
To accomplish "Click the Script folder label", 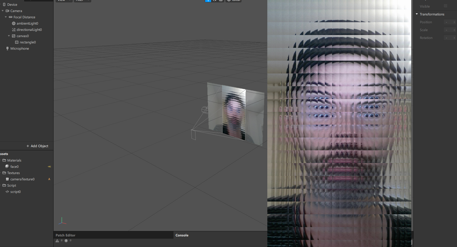I will tap(12, 185).
